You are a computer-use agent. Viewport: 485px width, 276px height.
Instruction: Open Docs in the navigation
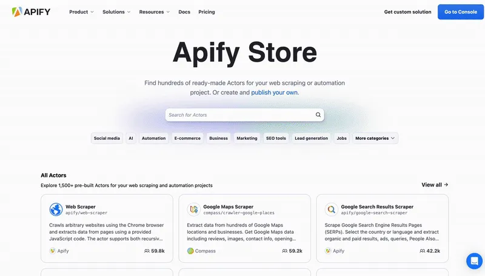(184, 11)
